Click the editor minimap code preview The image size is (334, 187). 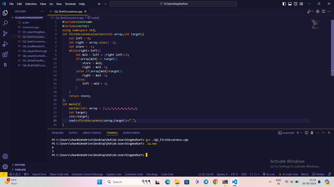[x=316, y=24]
